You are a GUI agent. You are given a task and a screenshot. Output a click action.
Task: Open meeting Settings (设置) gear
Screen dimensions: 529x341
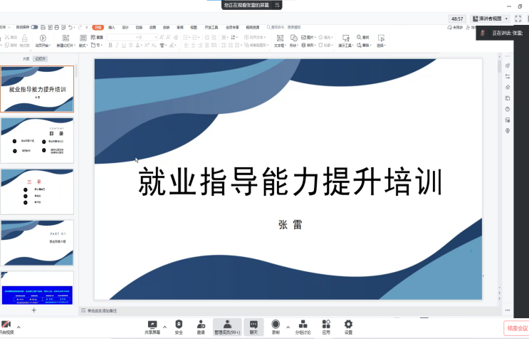(348, 325)
